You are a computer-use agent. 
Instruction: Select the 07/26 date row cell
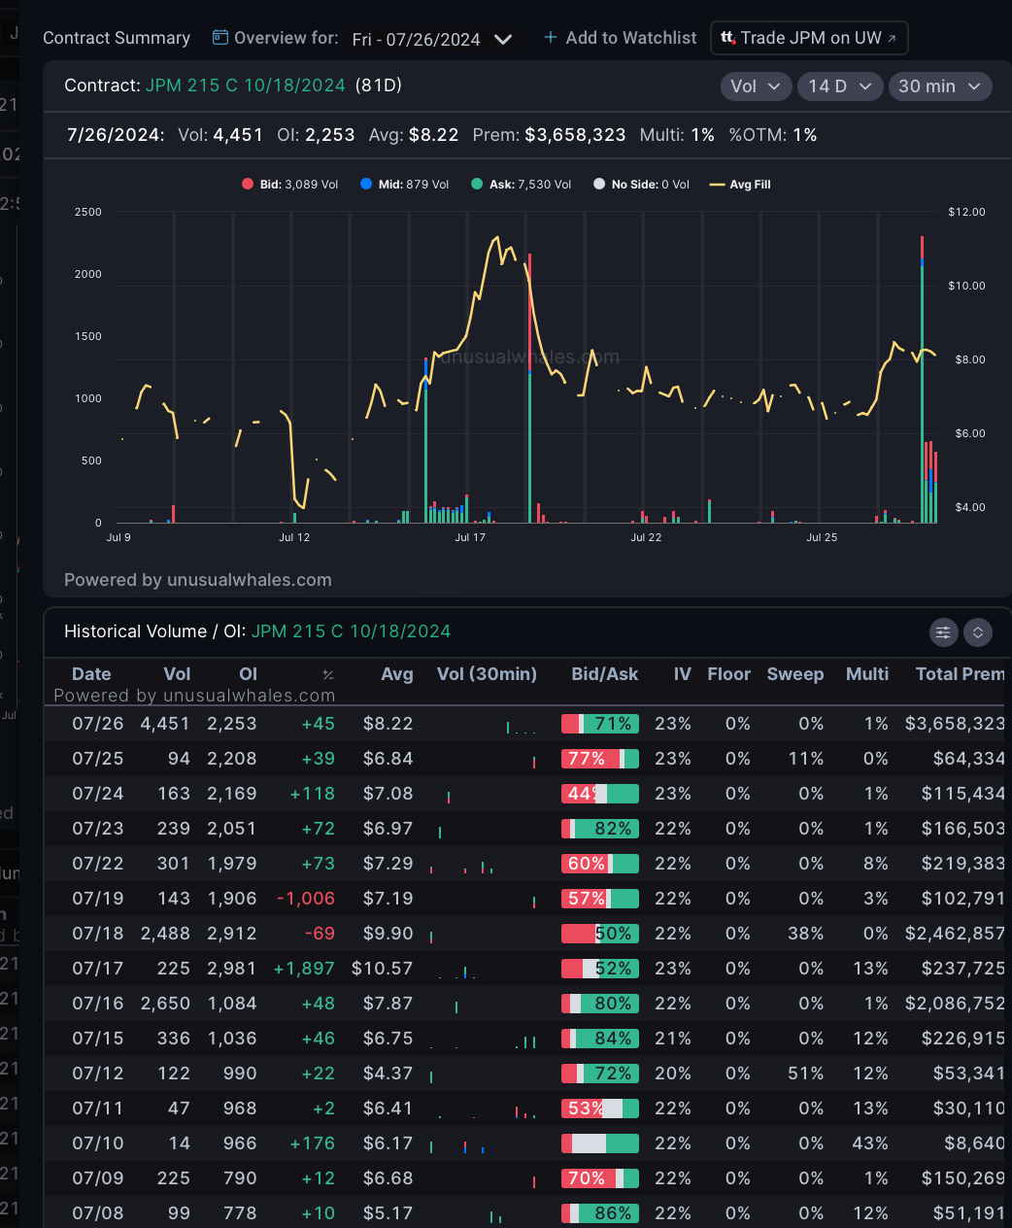[98, 724]
